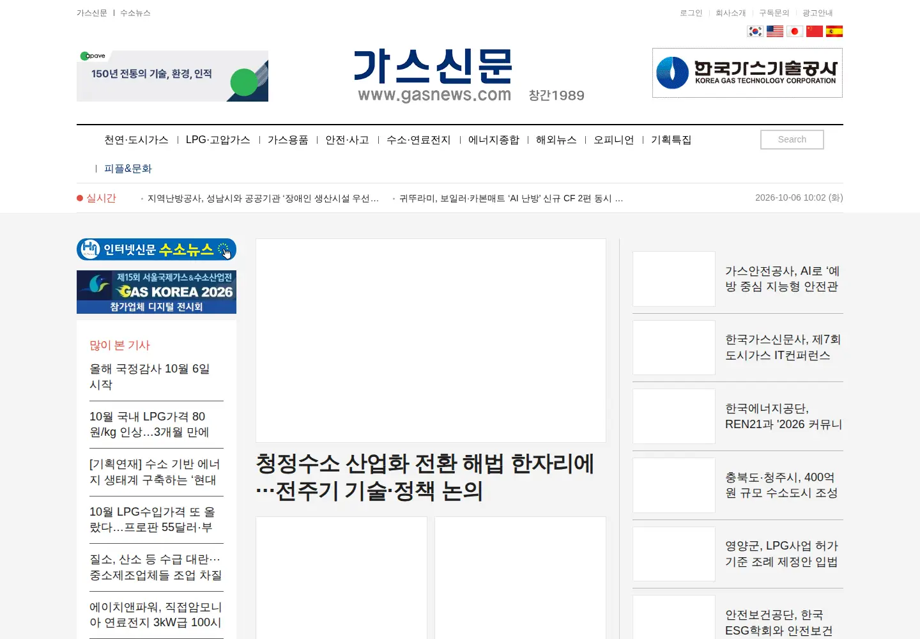Select the Chinese flag language icon
The image size is (920, 639).
pyautogui.click(x=815, y=31)
